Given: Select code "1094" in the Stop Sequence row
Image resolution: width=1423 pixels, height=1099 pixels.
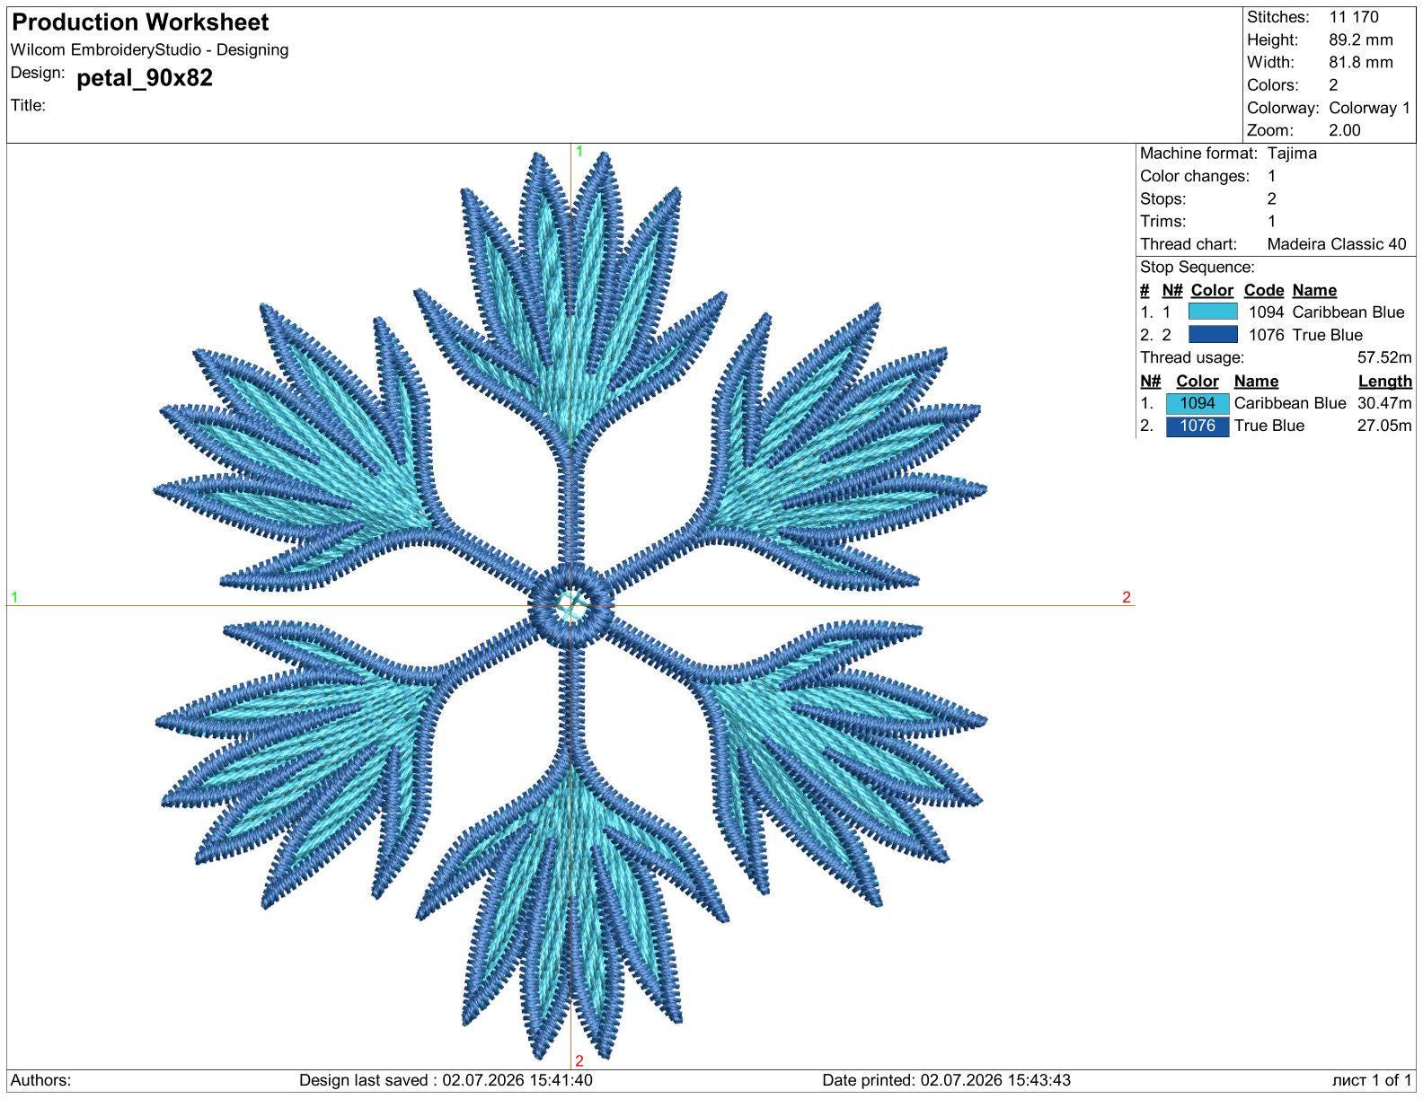Looking at the screenshot, I should point(1266,312).
